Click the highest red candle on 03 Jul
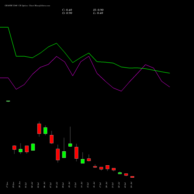The height and width of the screenshot is (194, 194). pyautogui.click(x=39, y=129)
